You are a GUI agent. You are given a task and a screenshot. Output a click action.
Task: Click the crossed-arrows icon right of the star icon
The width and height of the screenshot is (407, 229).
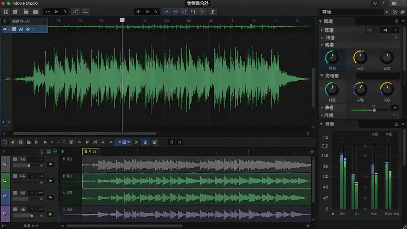[x=155, y=142]
